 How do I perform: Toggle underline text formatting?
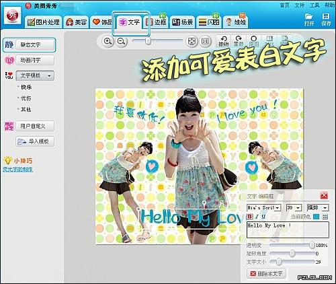263,217
